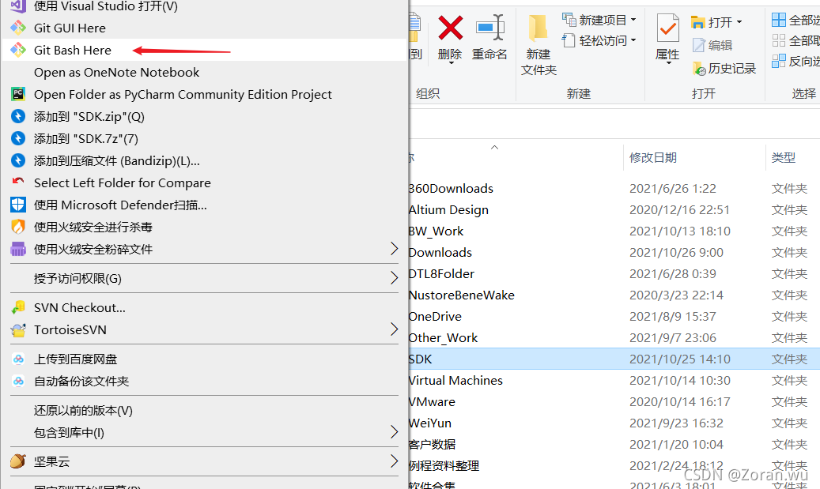Viewport: 820px width, 489px height.
Task: Click the 上传到百度网盘 cloud icon
Action: [x=18, y=359]
